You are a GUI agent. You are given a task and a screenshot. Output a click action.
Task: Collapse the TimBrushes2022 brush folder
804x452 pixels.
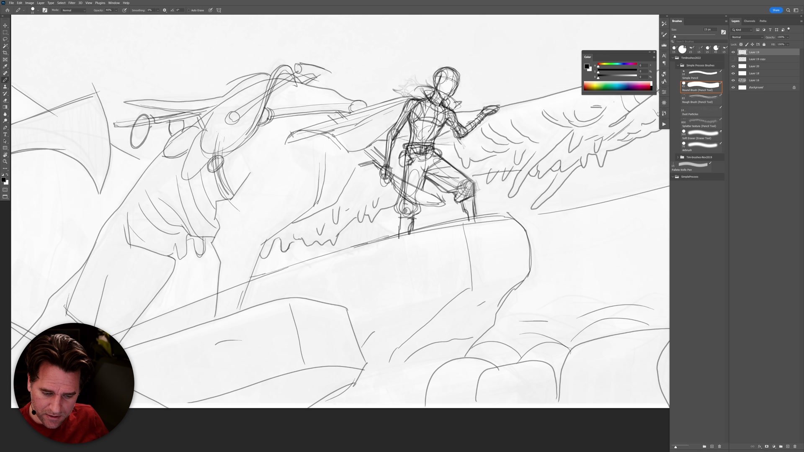pyautogui.click(x=673, y=58)
